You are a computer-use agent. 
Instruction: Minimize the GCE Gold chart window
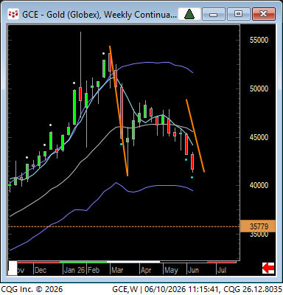[x=214, y=14]
